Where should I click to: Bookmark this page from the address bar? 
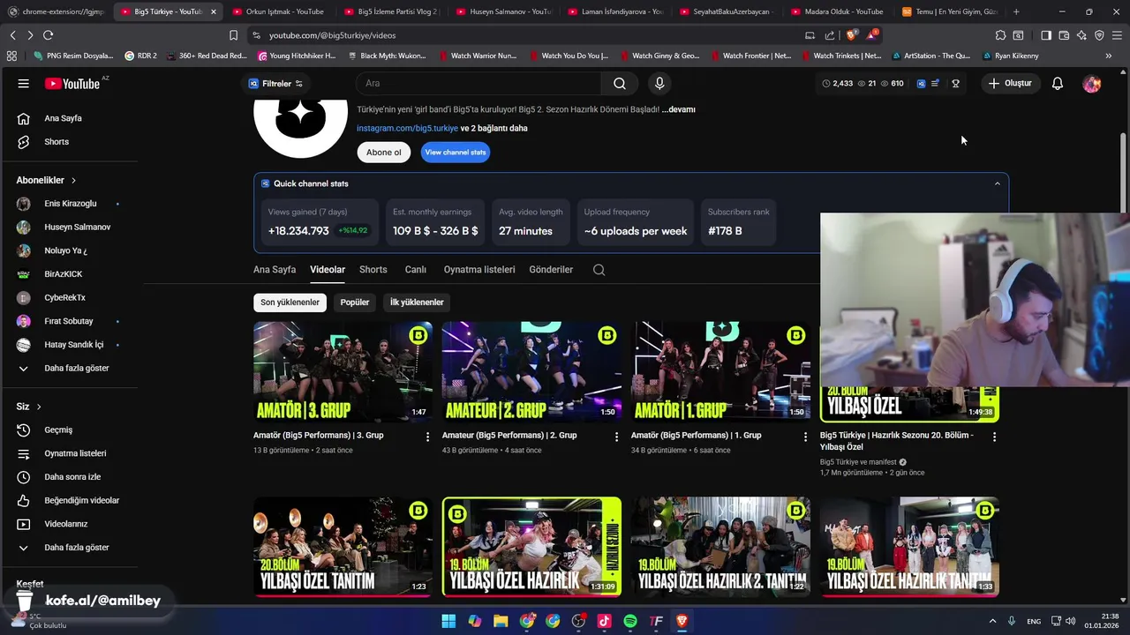point(233,35)
